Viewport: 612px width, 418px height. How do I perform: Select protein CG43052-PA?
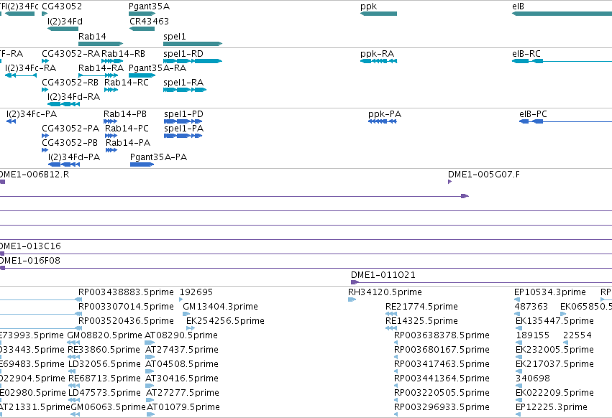pos(45,136)
